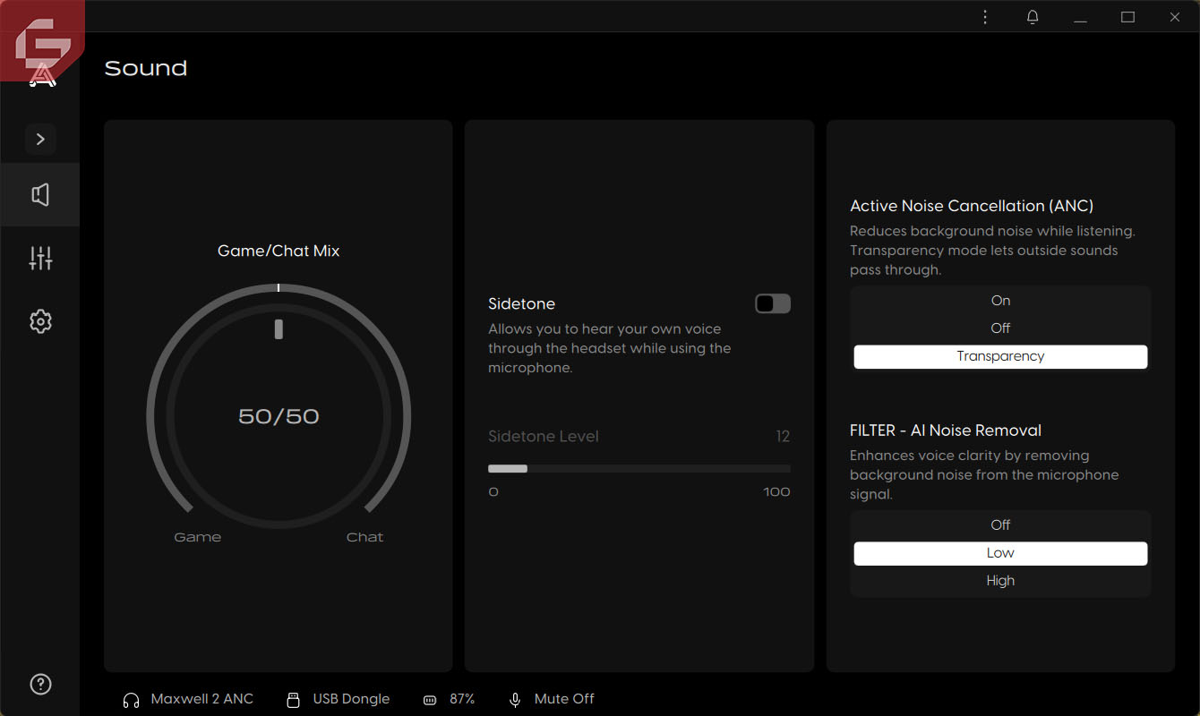Open the equalizer sliders page
1200x716 pixels.
[x=40, y=259]
